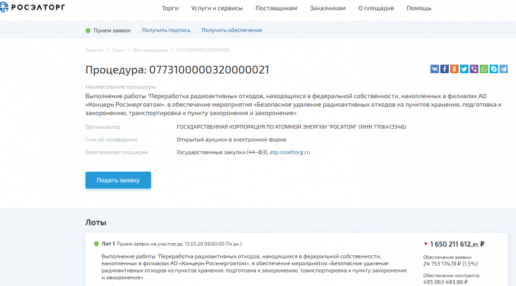Share via Twitter icon

[464, 69]
